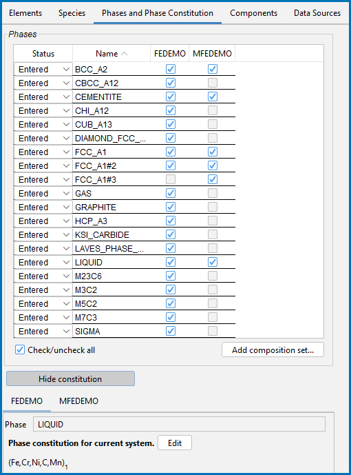Uncheck FEDEMO checkbox for BCC_A2
The height and width of the screenshot is (475, 351).
coord(171,69)
